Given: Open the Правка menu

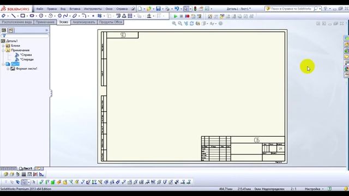Looking at the screenshot, I should click(52, 9).
